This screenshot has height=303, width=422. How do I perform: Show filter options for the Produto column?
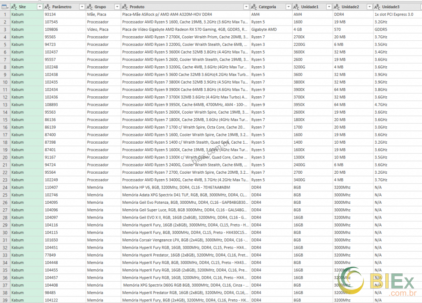coord(246,7)
